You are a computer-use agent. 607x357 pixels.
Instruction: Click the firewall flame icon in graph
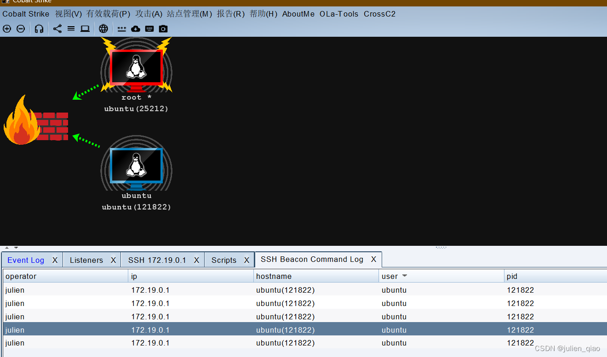click(x=36, y=120)
